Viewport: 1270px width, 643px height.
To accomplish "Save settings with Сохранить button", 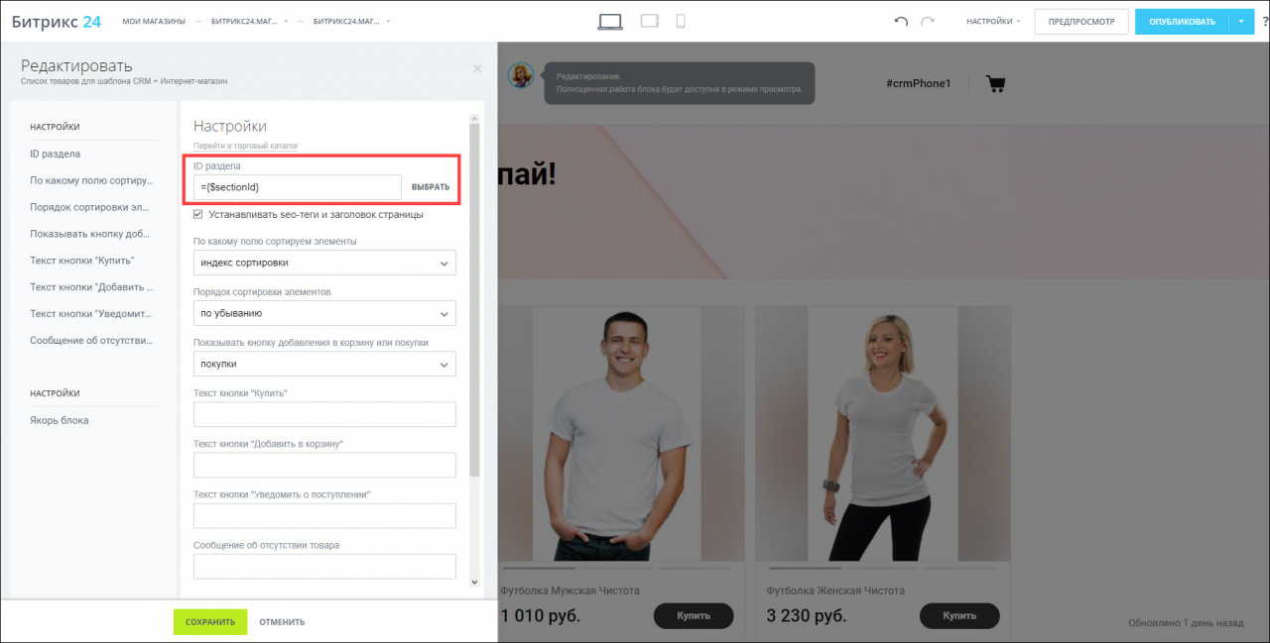I will [210, 622].
